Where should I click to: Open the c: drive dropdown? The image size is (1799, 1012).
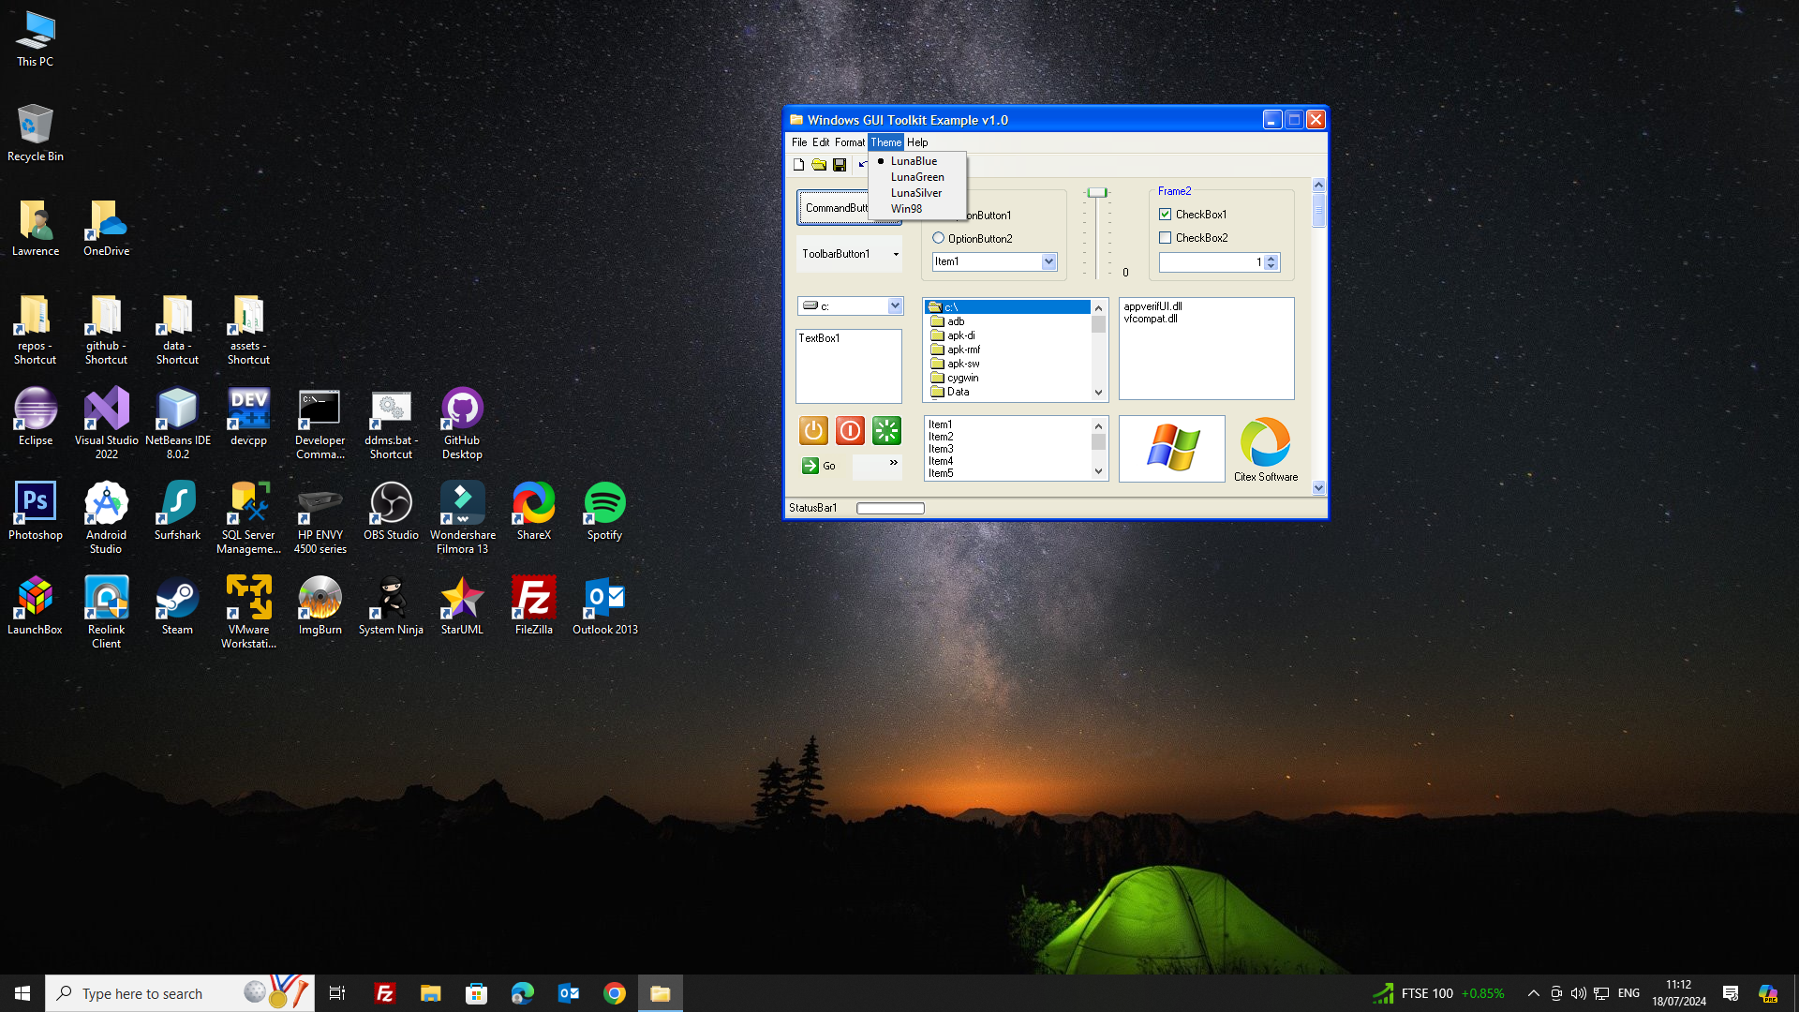pos(895,306)
